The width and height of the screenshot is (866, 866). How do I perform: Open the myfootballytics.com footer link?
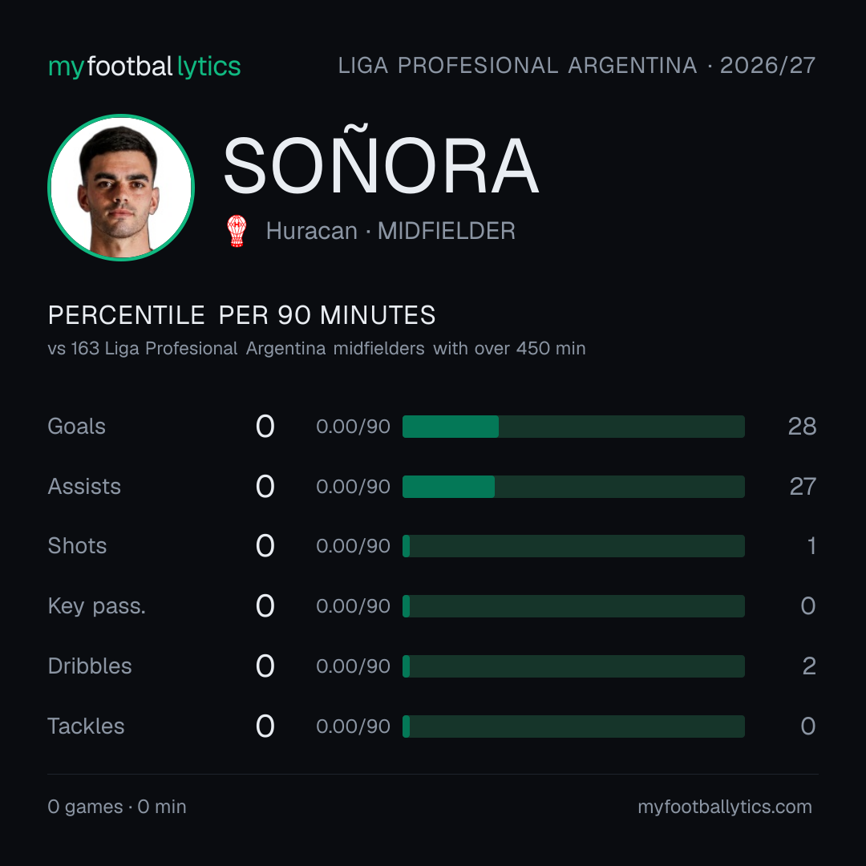pos(725,807)
